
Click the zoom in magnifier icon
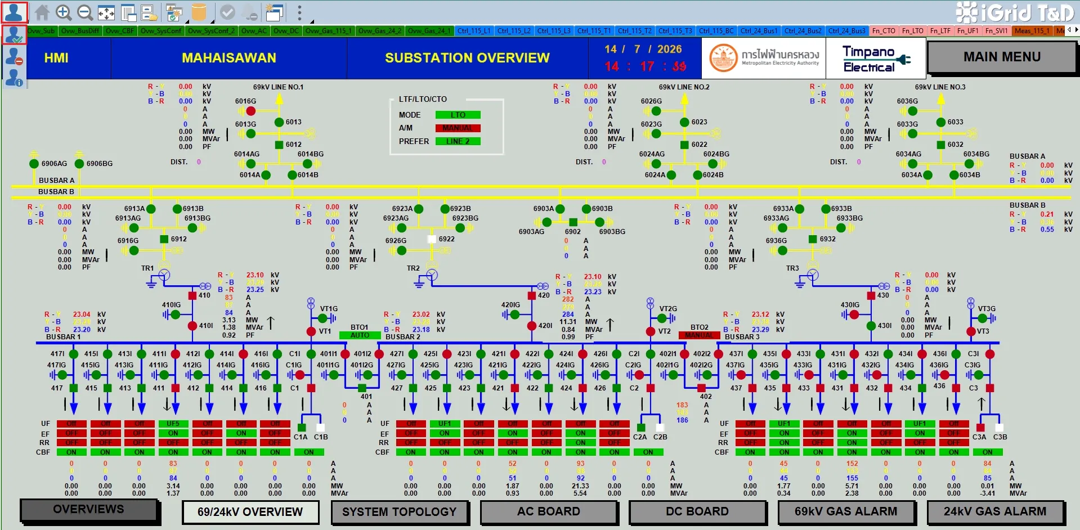64,12
